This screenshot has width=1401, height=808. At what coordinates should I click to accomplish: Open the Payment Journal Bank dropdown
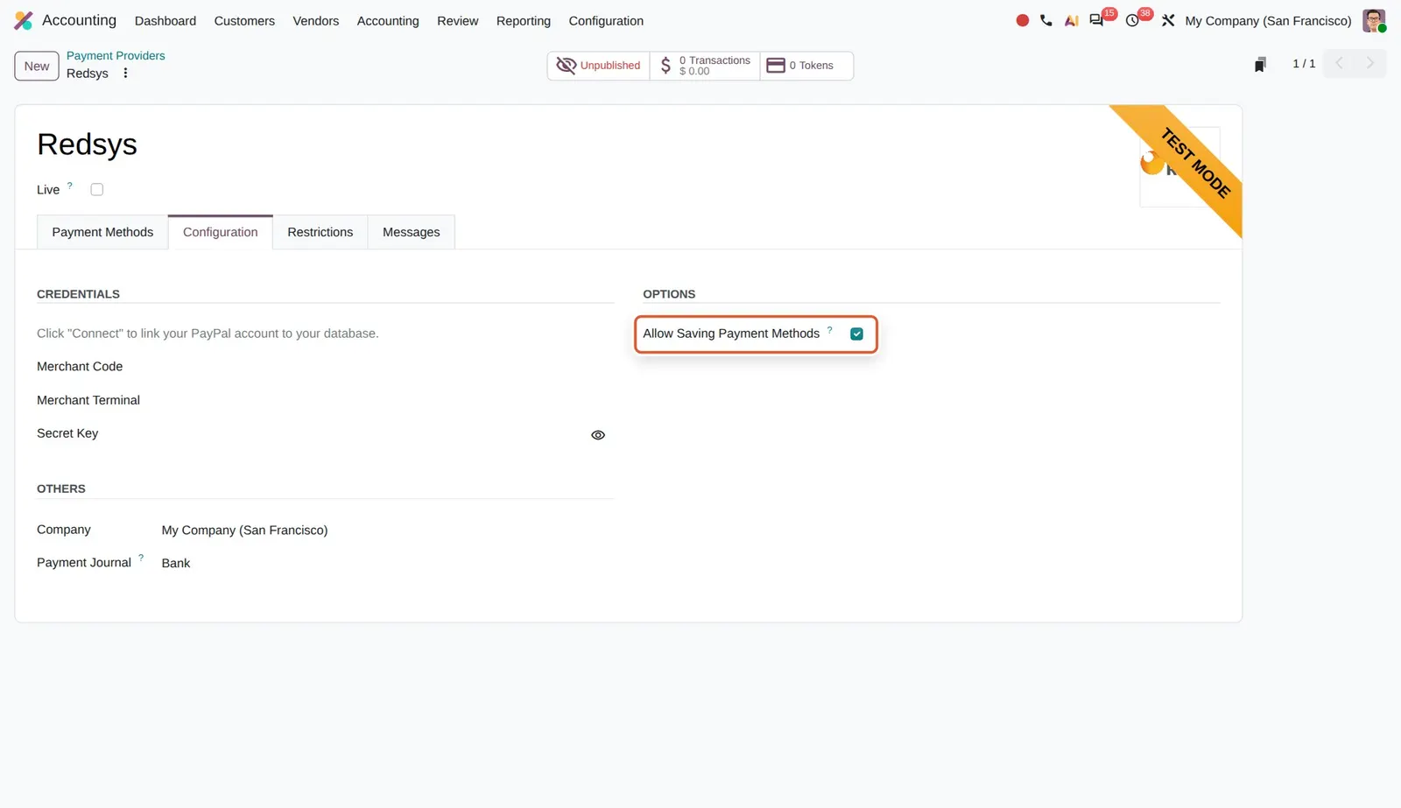tap(387, 564)
